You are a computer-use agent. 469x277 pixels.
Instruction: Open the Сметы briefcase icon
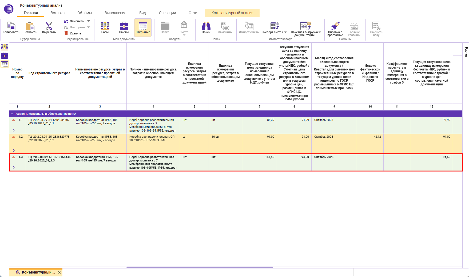[124, 26]
